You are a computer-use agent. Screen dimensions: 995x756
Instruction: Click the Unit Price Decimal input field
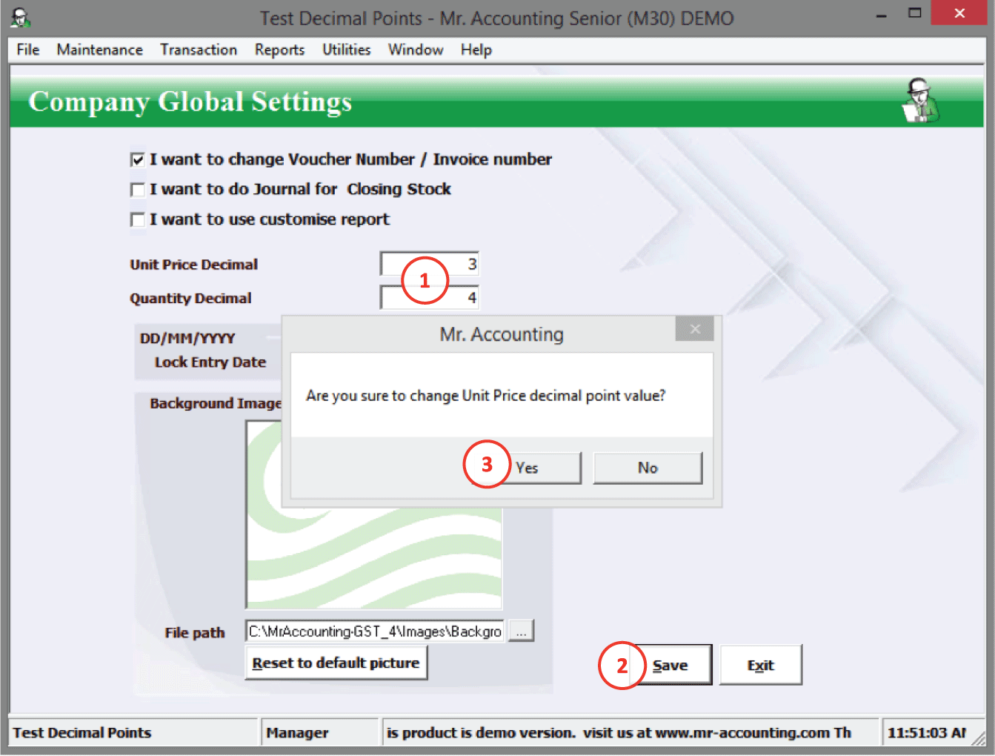pyautogui.click(x=430, y=264)
